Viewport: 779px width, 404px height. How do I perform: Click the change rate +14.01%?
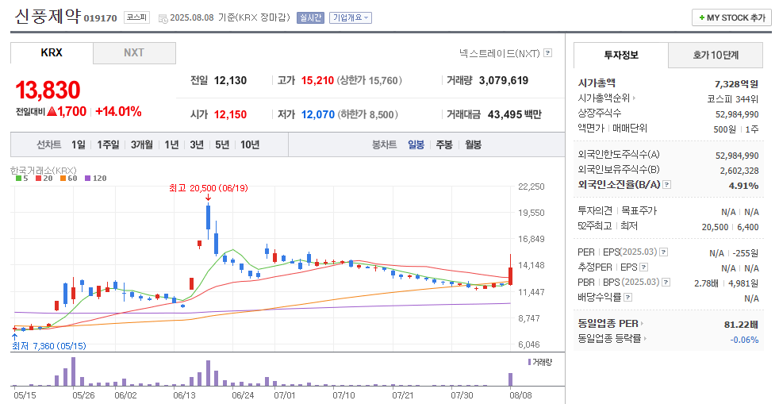(x=118, y=111)
